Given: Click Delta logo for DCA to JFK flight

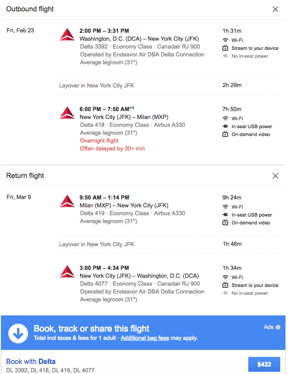Looking at the screenshot, I should tap(67, 35).
